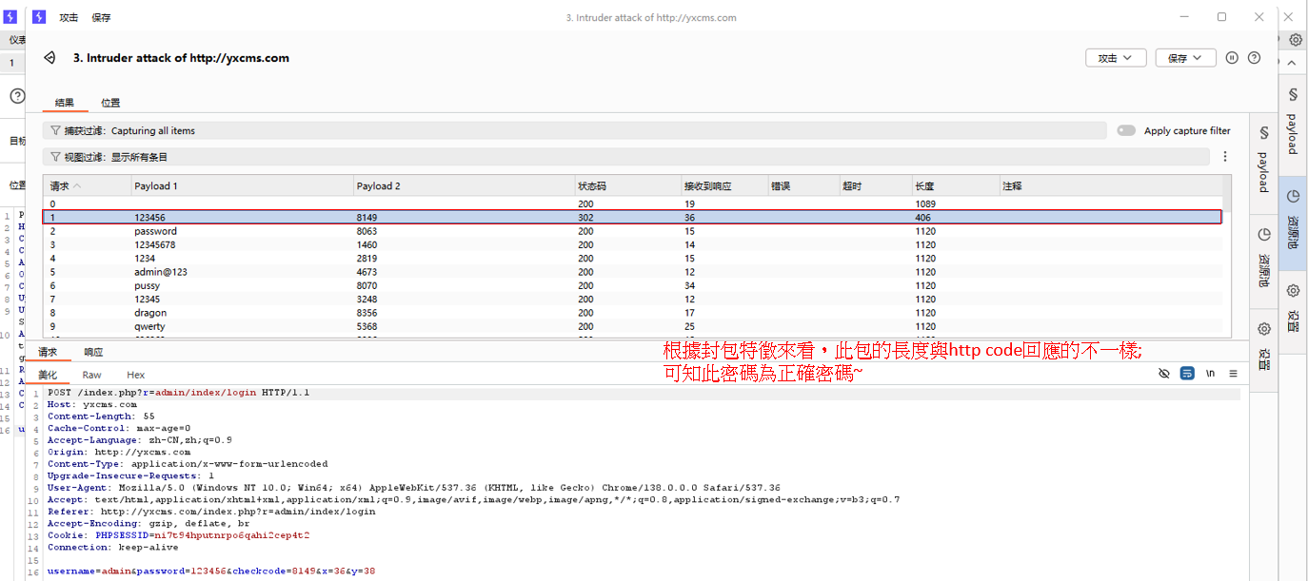Viewport: 1308px width, 581px height.
Task: Select the row with payload password
Action: point(632,231)
